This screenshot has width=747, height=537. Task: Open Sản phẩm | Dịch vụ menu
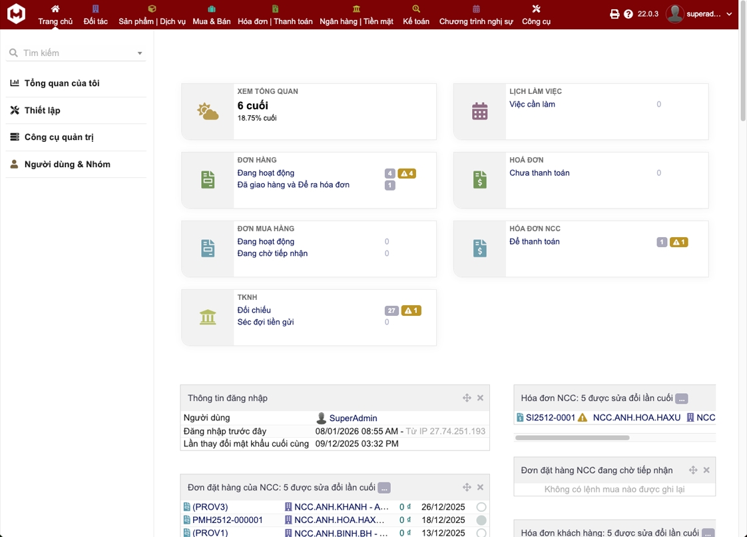(x=152, y=15)
